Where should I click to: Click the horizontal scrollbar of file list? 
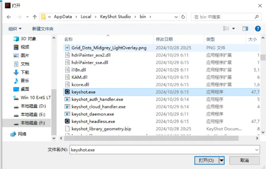pyautogui.click(x=151, y=138)
